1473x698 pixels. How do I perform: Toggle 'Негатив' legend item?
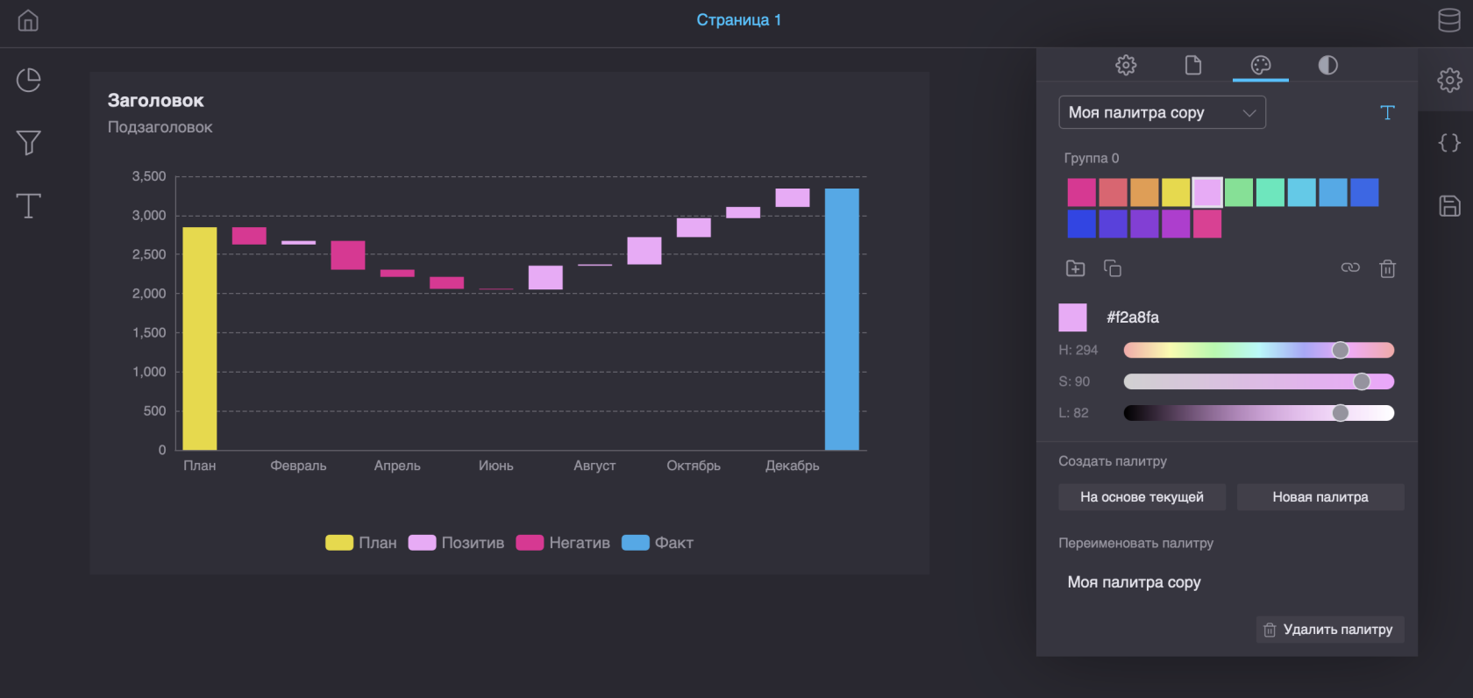(563, 543)
